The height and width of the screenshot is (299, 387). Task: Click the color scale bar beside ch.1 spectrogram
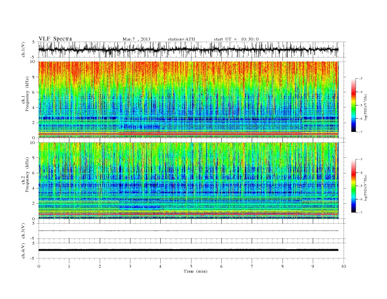[x=354, y=105]
